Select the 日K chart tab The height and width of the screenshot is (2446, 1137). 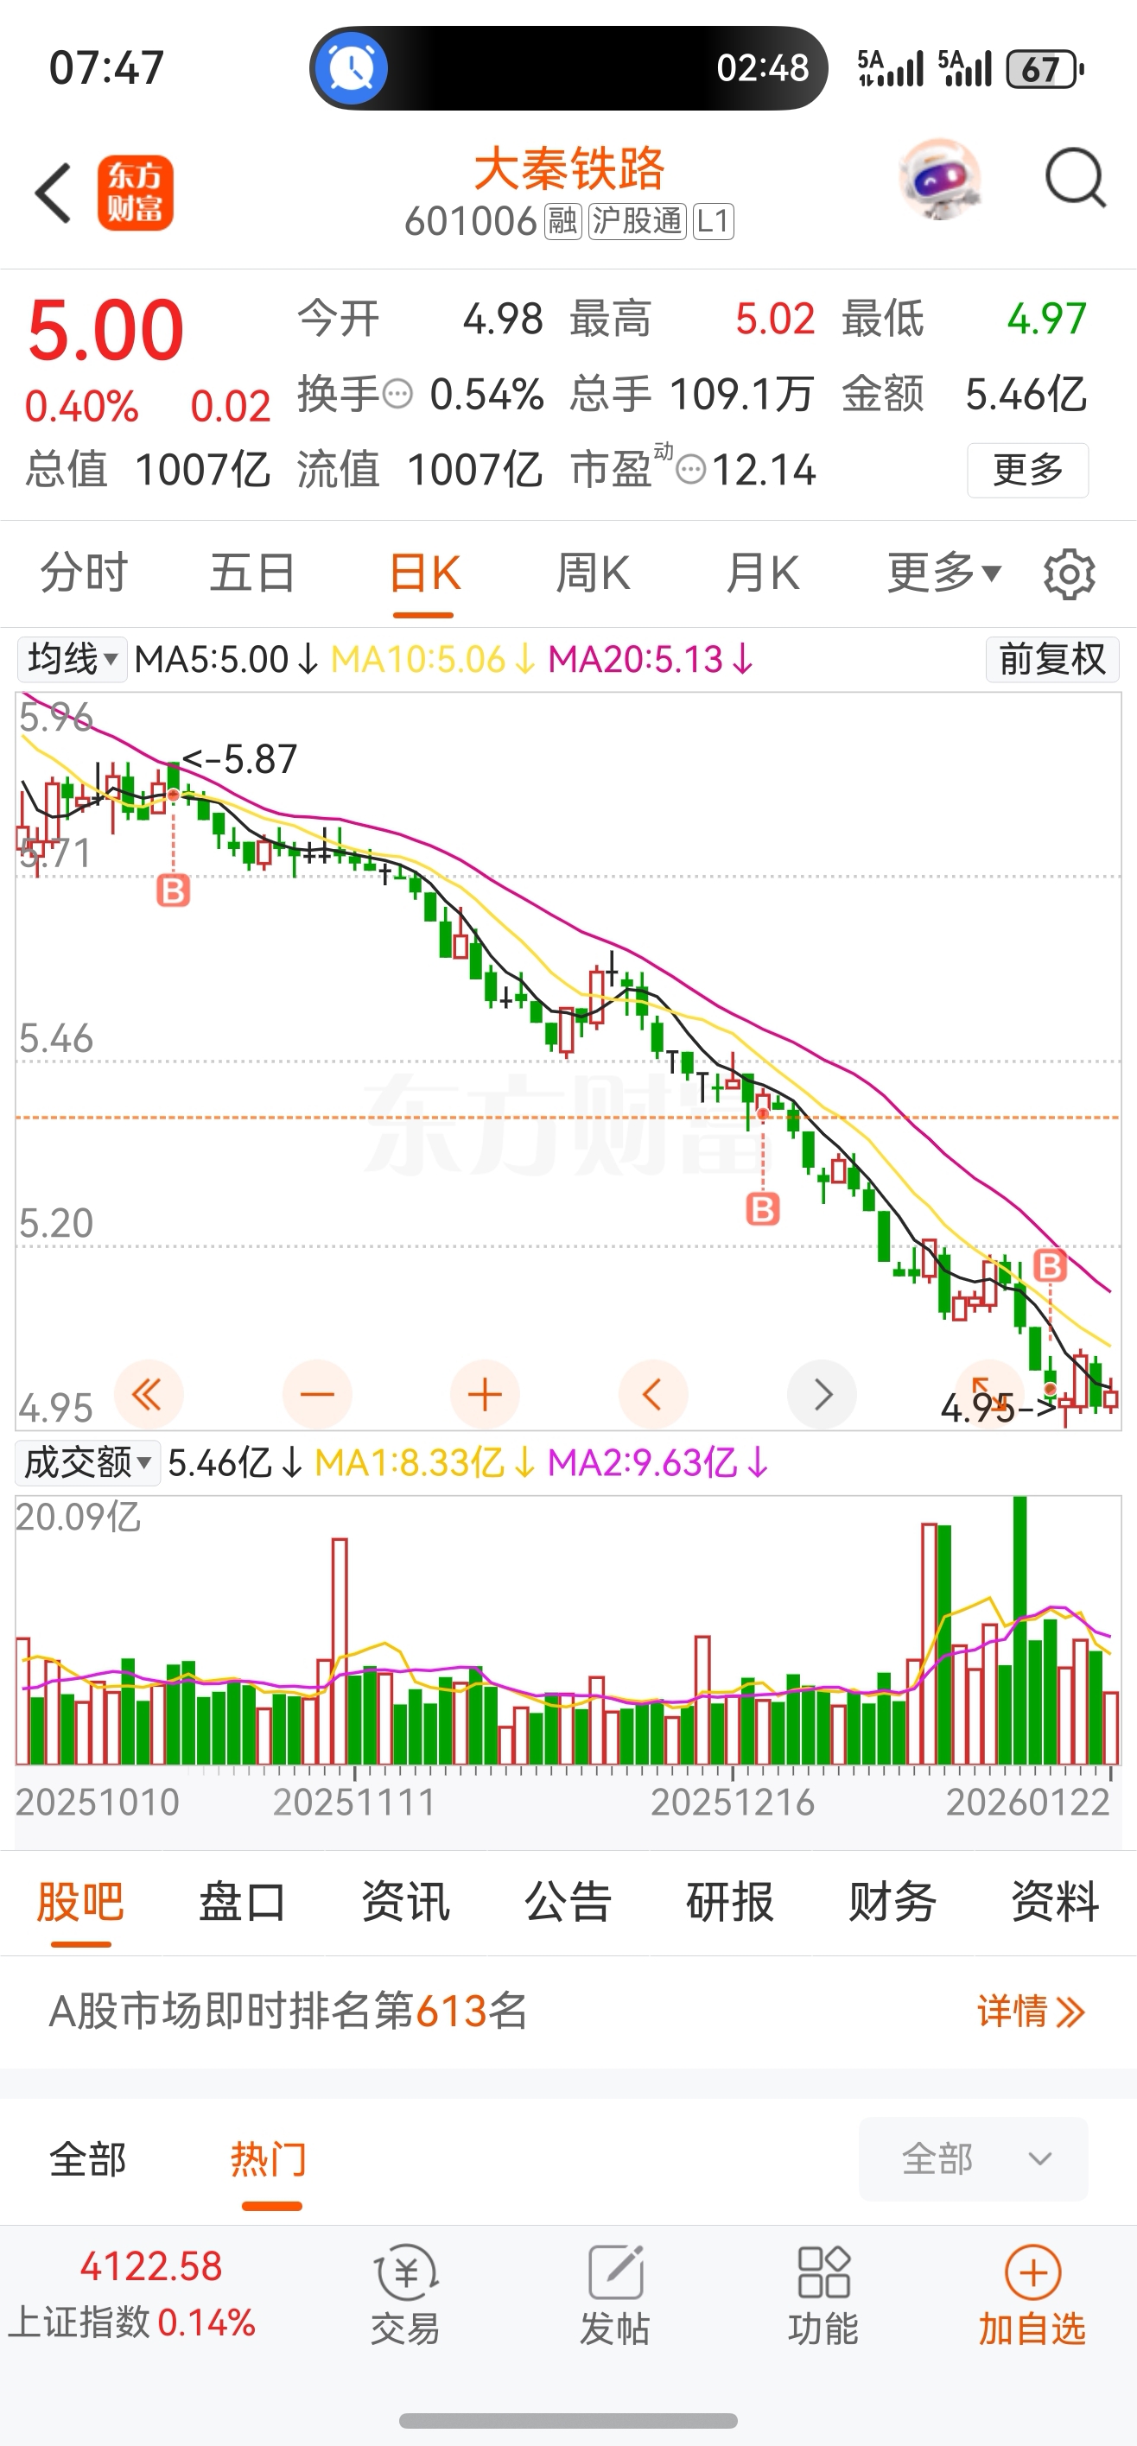(x=423, y=573)
